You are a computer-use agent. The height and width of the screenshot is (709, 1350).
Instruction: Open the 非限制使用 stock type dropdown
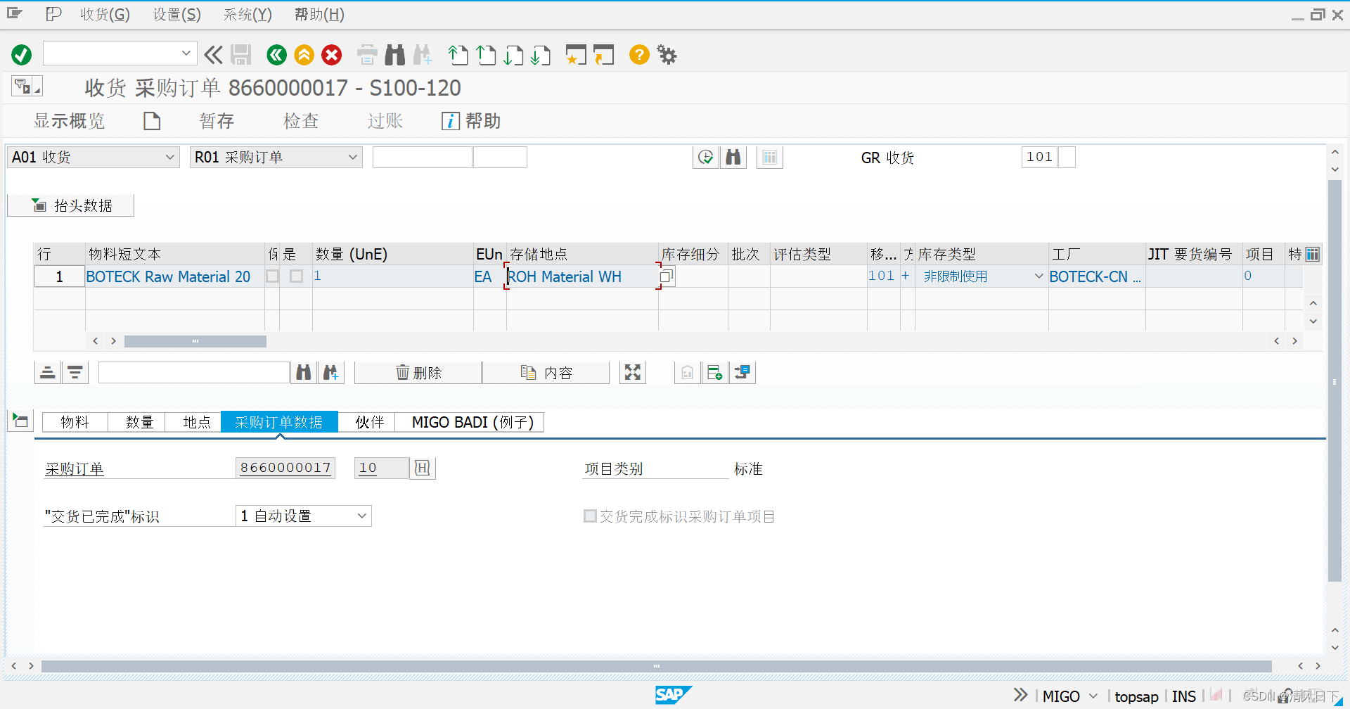1039,276
